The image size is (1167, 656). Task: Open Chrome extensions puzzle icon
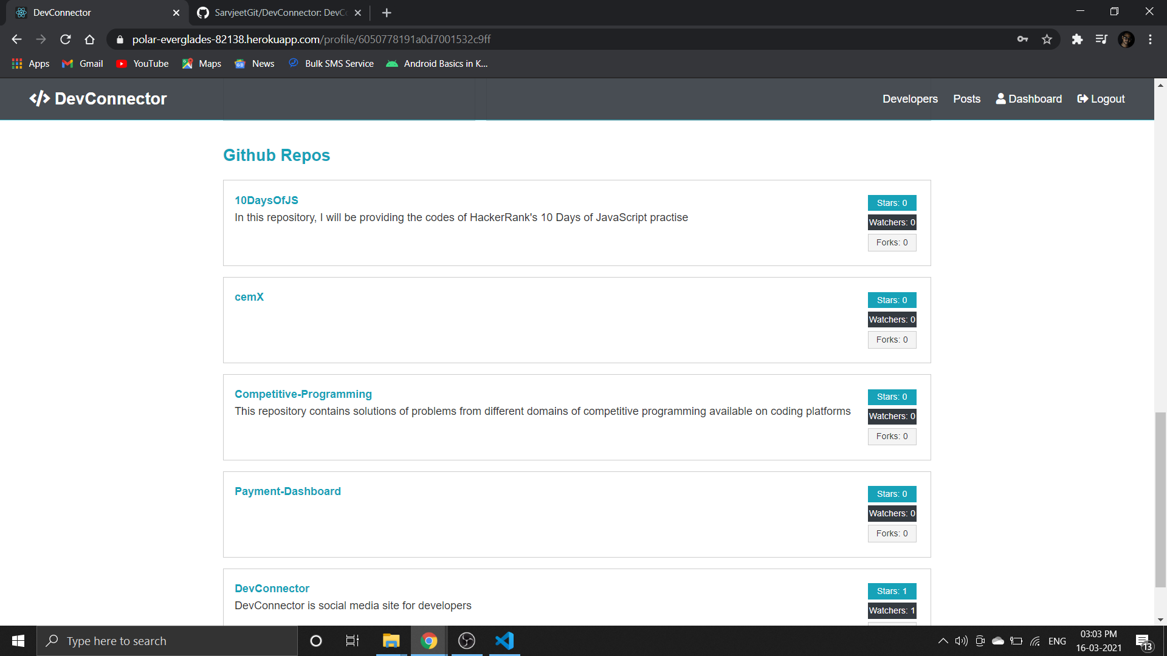coord(1077,39)
